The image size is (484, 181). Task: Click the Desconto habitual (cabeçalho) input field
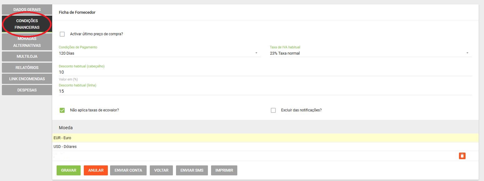point(265,72)
